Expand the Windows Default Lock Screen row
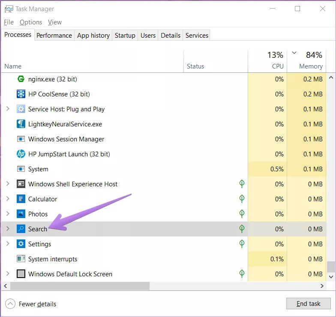The image size is (336, 317). pos(8,274)
